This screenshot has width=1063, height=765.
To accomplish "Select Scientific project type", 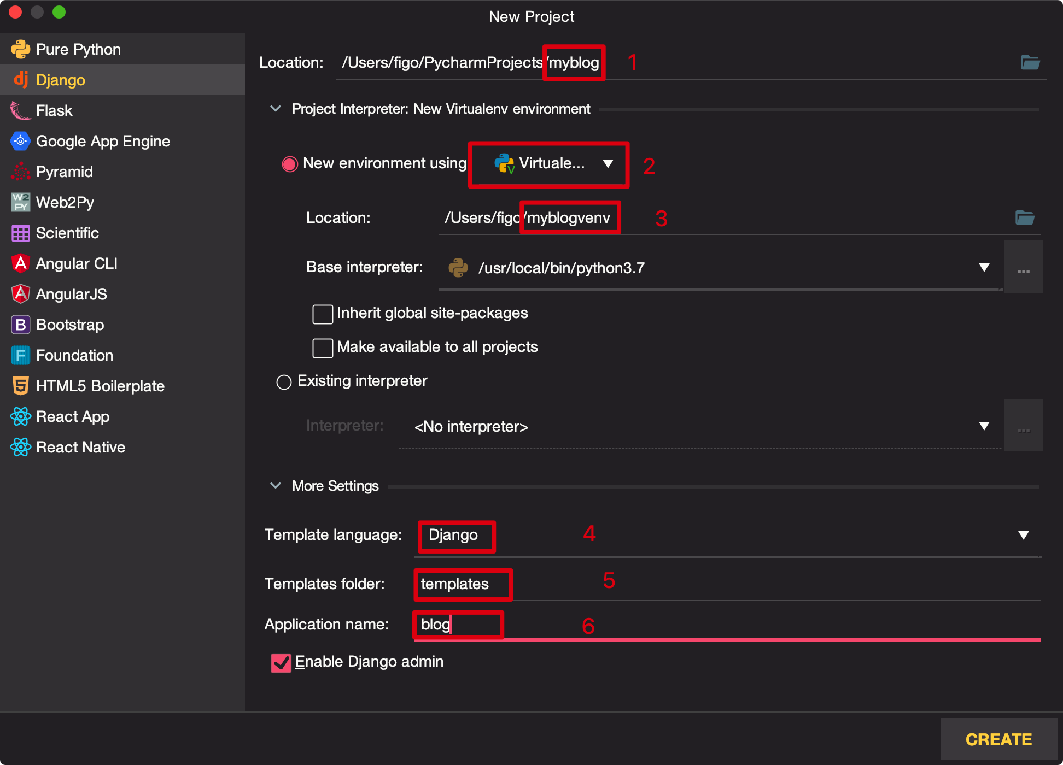I will pyautogui.click(x=122, y=233).
